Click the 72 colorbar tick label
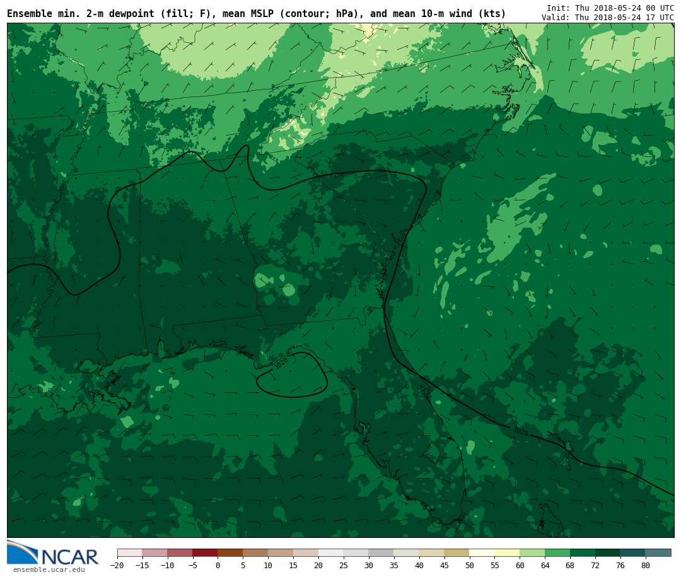This screenshot has width=681, height=577. point(595,565)
